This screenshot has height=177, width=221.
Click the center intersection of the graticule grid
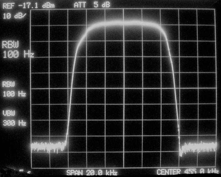tap(124, 88)
